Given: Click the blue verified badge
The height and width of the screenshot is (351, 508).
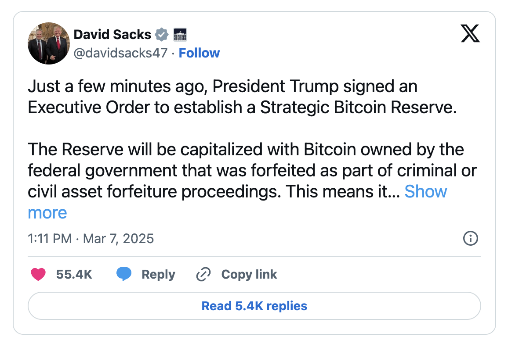Looking at the screenshot, I should (x=162, y=34).
